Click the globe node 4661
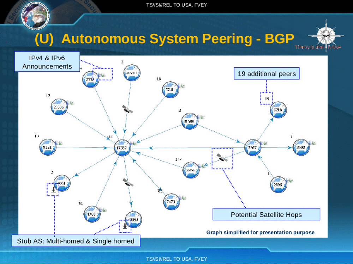Screen dimensions: 353x264 click(x=62, y=183)
